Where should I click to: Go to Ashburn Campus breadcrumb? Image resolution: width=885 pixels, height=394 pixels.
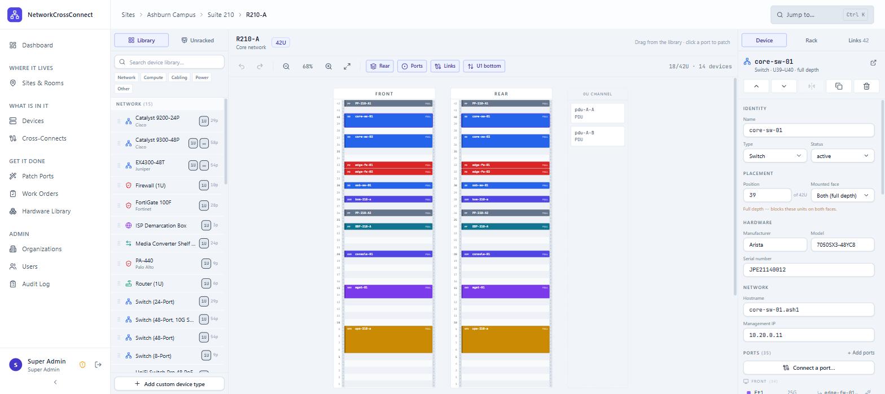pos(171,15)
